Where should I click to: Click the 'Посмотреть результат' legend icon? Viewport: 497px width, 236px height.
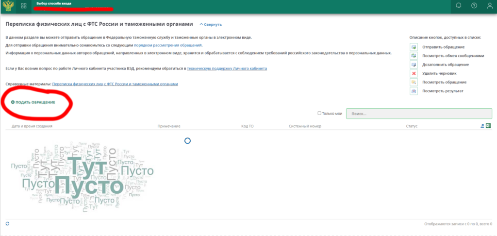(414, 91)
